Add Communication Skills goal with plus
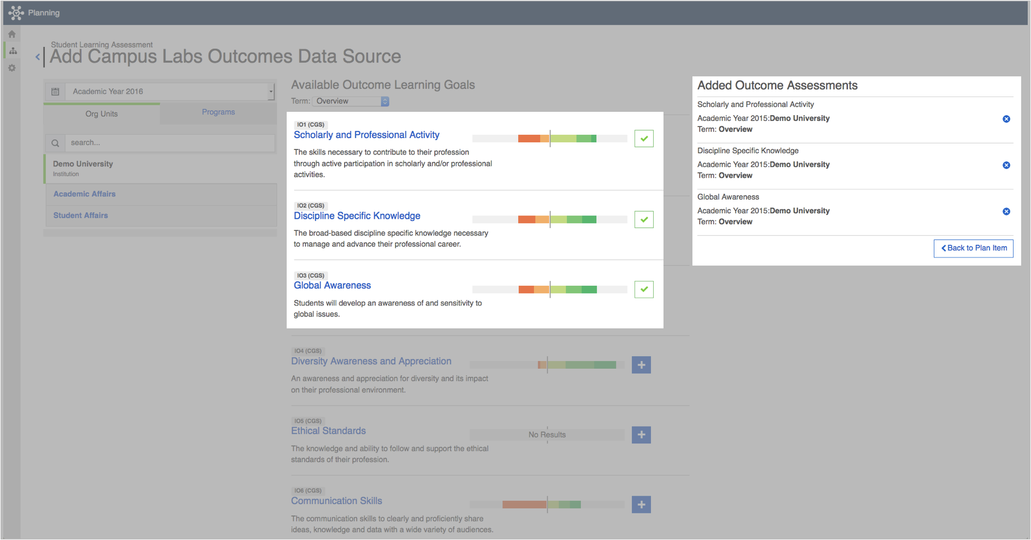 [641, 505]
